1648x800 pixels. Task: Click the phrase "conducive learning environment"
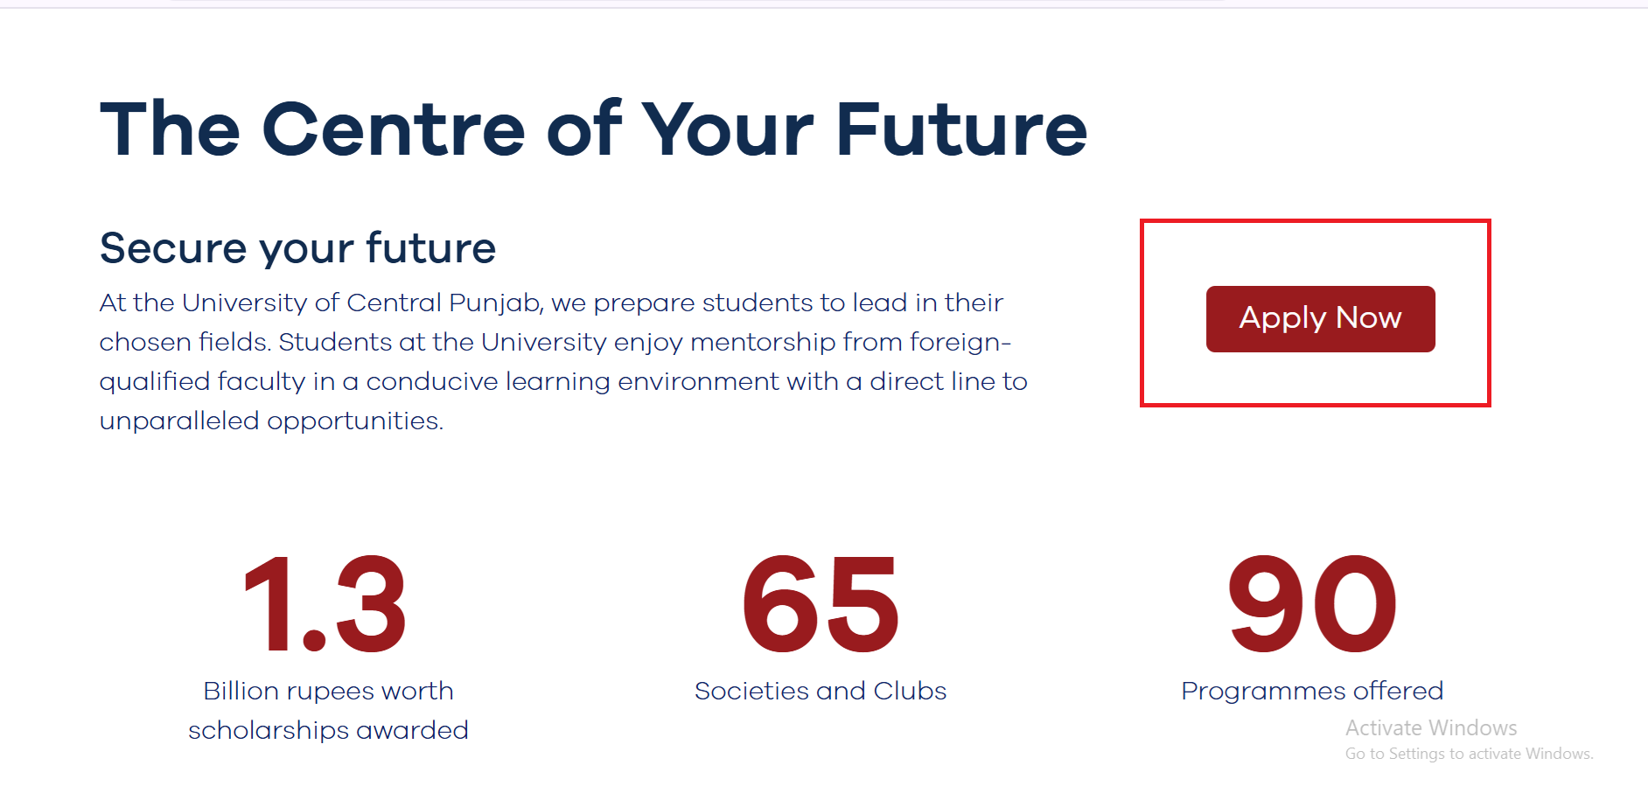(x=572, y=381)
